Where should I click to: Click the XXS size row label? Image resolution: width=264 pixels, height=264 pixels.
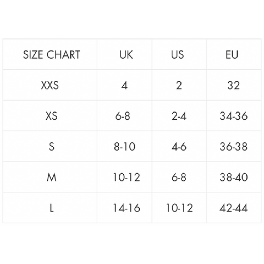(x=50, y=86)
